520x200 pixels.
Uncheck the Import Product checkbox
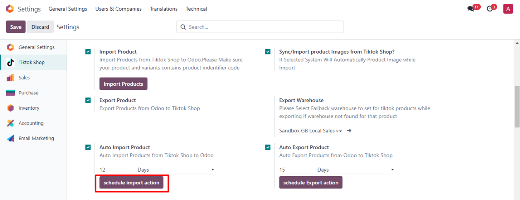(x=88, y=52)
